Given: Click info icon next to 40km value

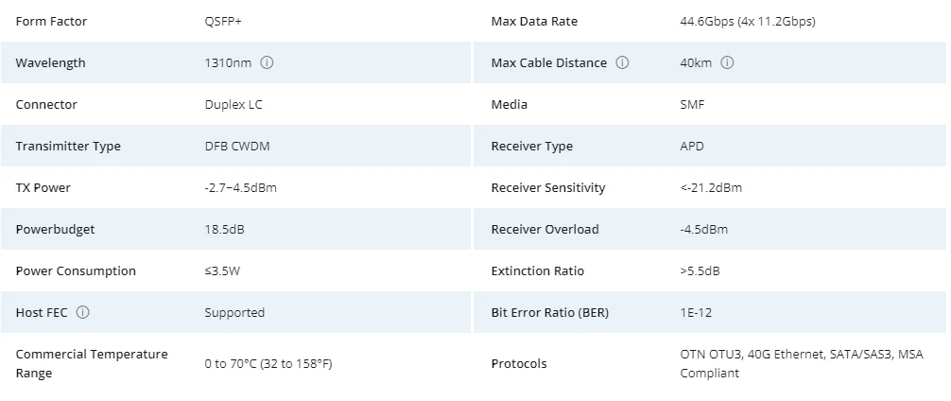Looking at the screenshot, I should (727, 63).
